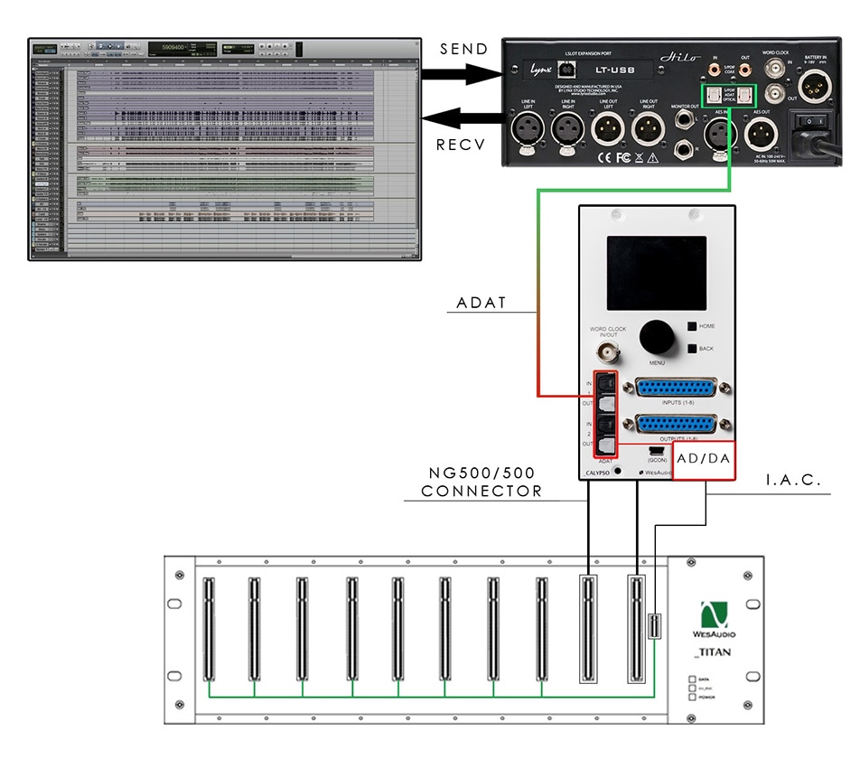Click the S/PDIF coax IN RCA jack
Screen dimensions: 860x759
pos(714,70)
